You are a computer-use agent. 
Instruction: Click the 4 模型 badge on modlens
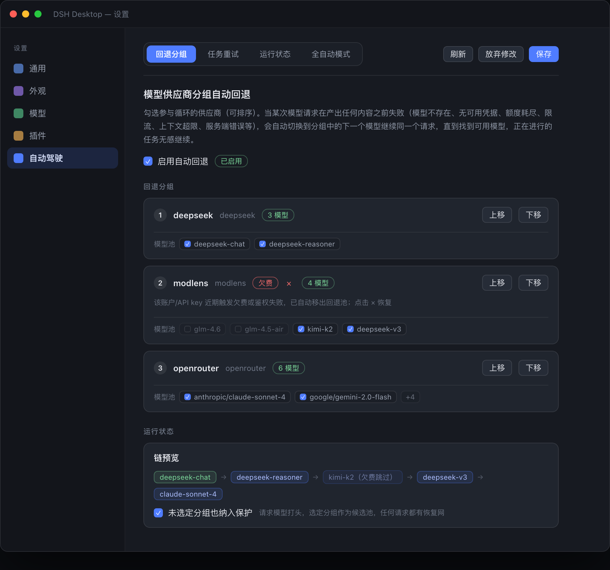318,283
